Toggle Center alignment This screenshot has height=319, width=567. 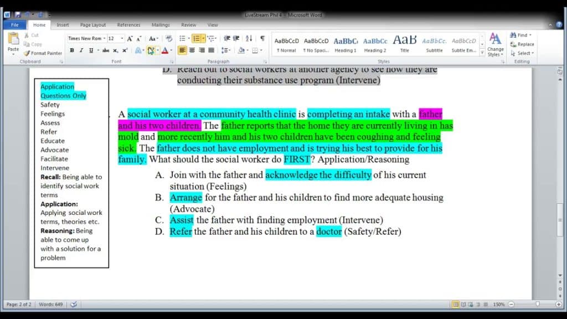[192, 50]
